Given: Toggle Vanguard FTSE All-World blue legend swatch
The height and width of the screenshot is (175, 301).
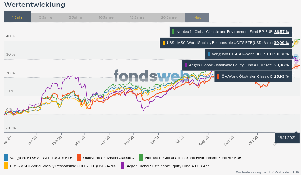Looking at the screenshot, I should click(x=6, y=158).
